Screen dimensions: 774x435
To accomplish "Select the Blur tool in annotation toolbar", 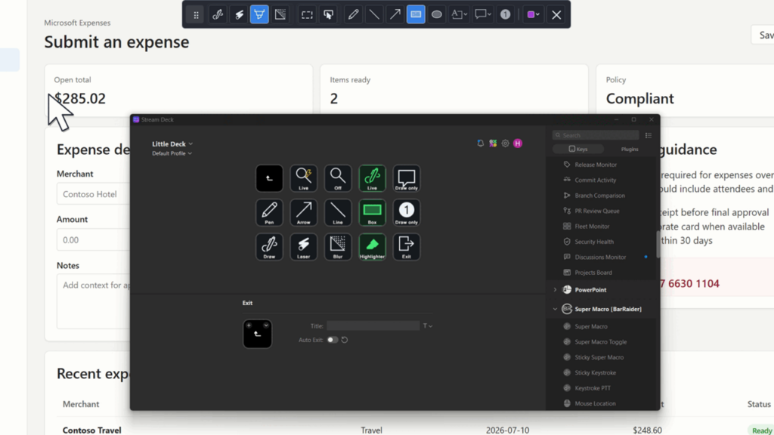I will point(280,15).
